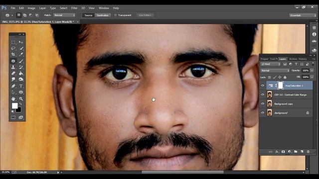
Task: Open the status bar info arrow
Action: point(58,173)
